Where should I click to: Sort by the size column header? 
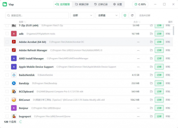[x=137, y=22]
